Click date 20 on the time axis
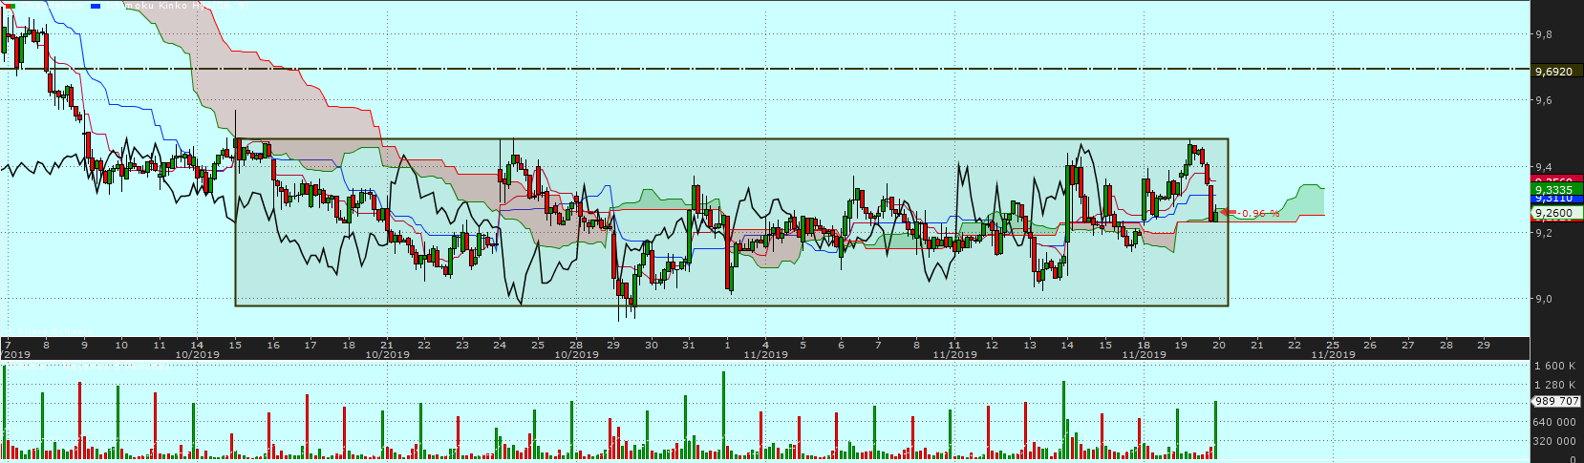 (1219, 345)
